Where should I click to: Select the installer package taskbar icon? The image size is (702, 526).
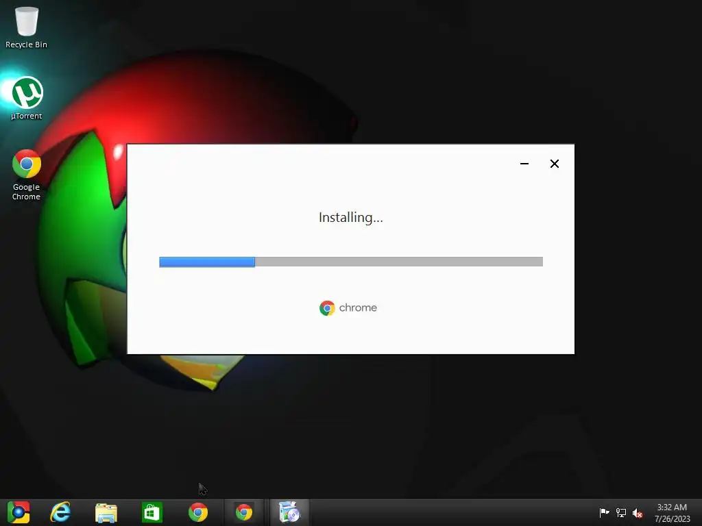[x=290, y=512]
